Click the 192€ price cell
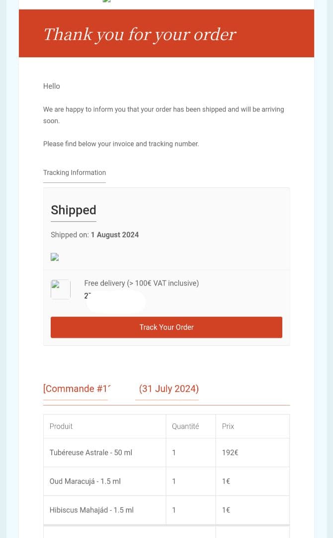 pyautogui.click(x=230, y=453)
